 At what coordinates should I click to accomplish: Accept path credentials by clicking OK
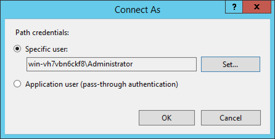166,118
